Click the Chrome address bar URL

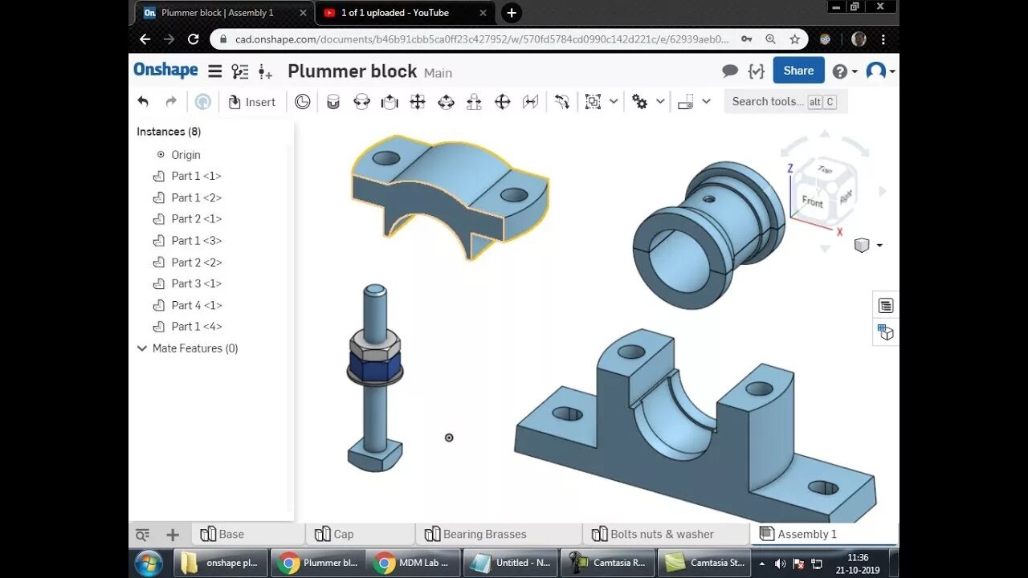coord(482,39)
